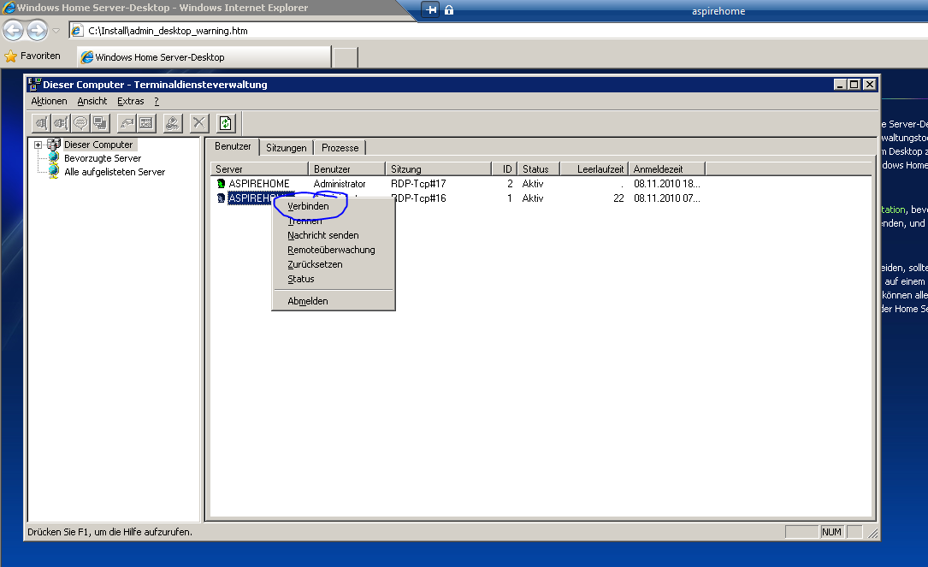The image size is (928, 567).
Task: Choose Remoteüberwachung from the context menu
Action: pos(334,250)
